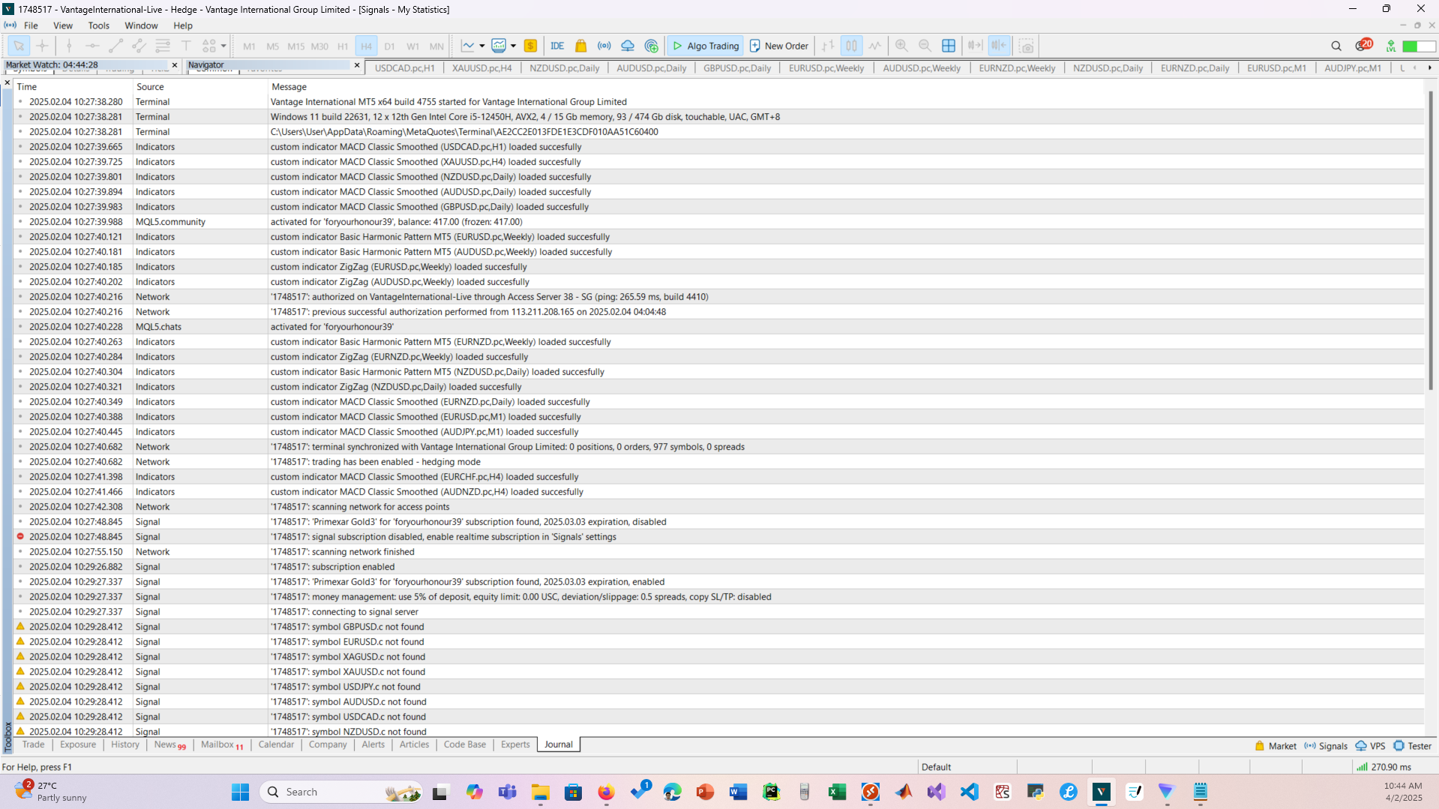Activate the crosshair tool
Image resolution: width=1439 pixels, height=809 pixels.
pos(42,46)
